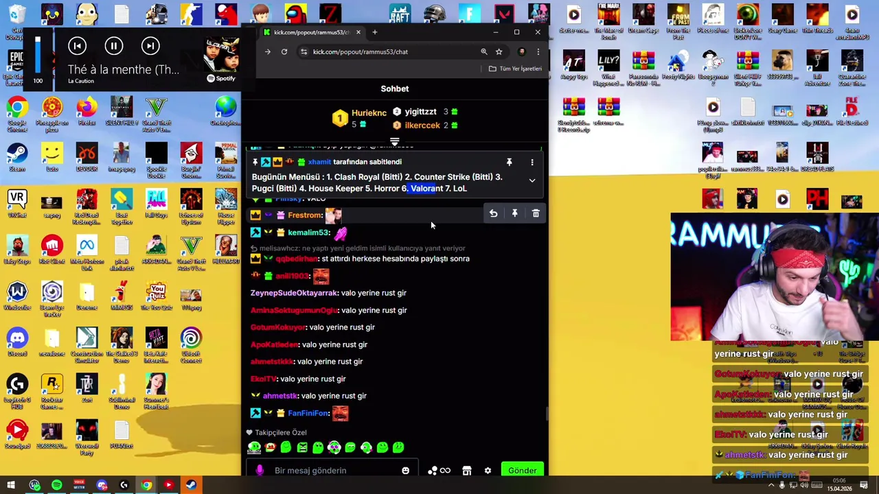This screenshot has height=494, width=879.
Task: Pause the Spotify track in media overlay
Action: pyautogui.click(x=114, y=46)
